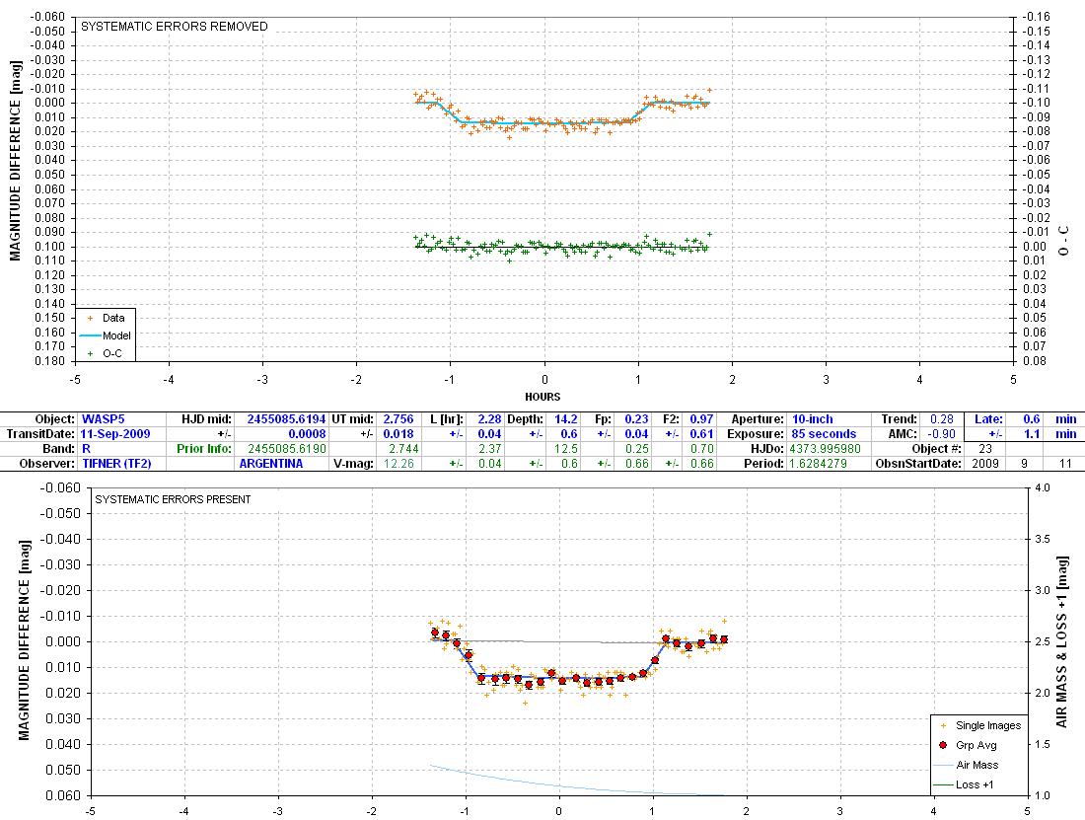Select the object name WASP5 cell
This screenshot has width=1085, height=820.
(x=104, y=419)
